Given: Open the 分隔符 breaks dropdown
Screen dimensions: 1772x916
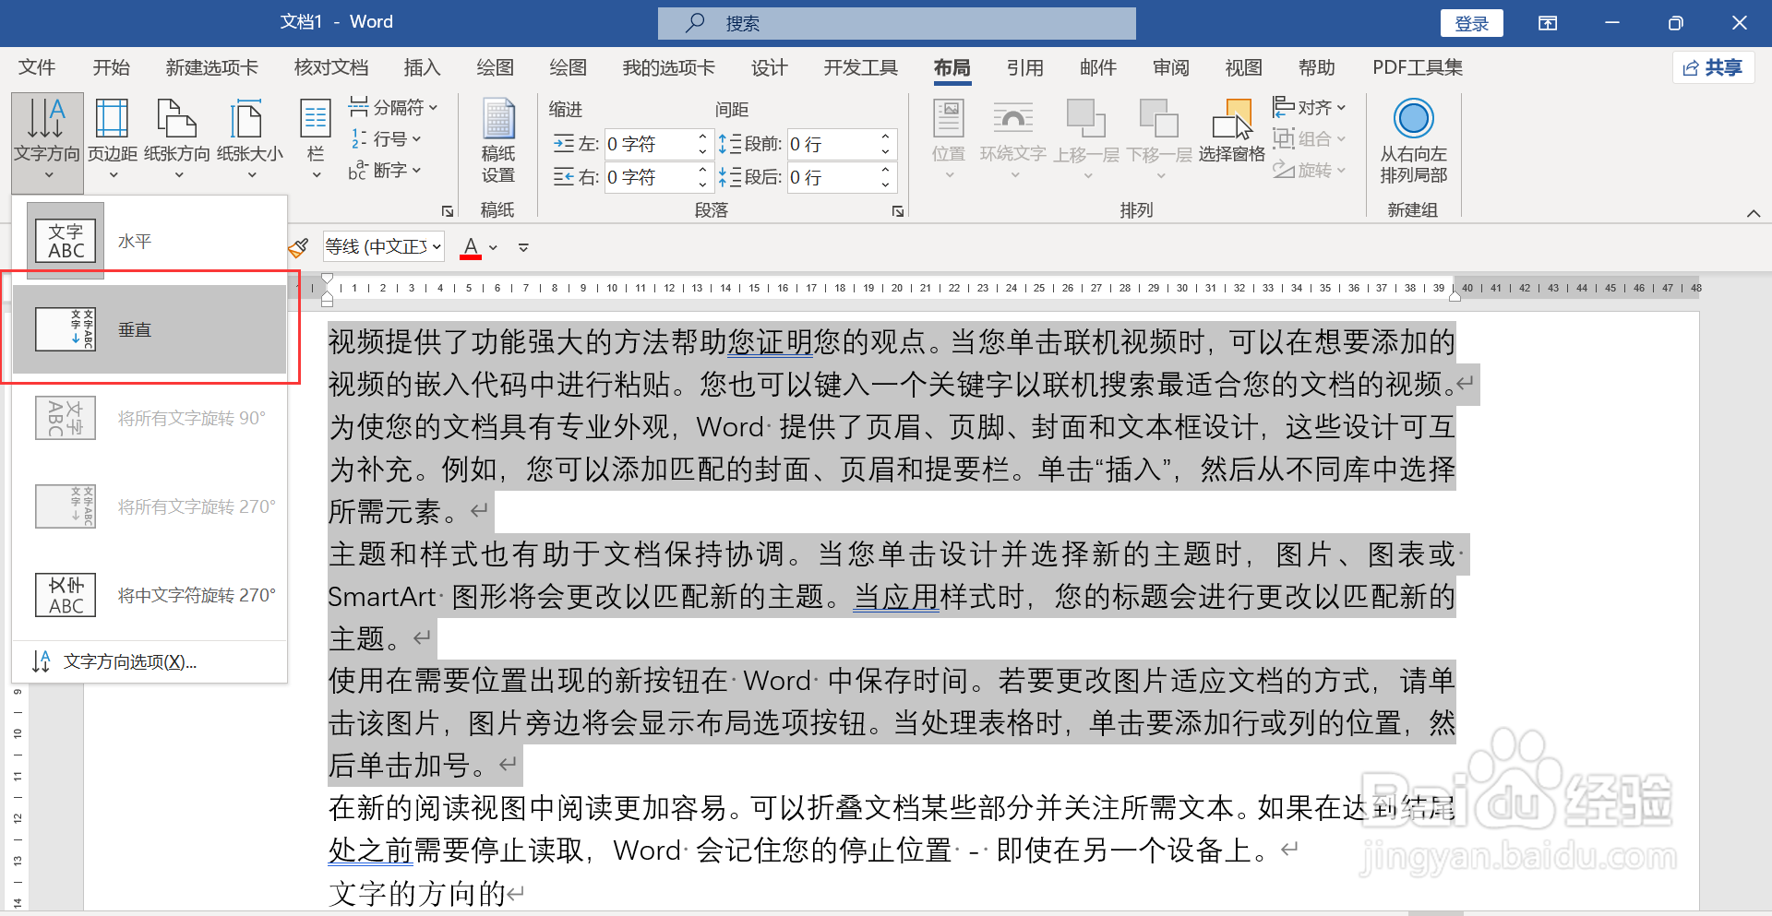Looking at the screenshot, I should (393, 108).
